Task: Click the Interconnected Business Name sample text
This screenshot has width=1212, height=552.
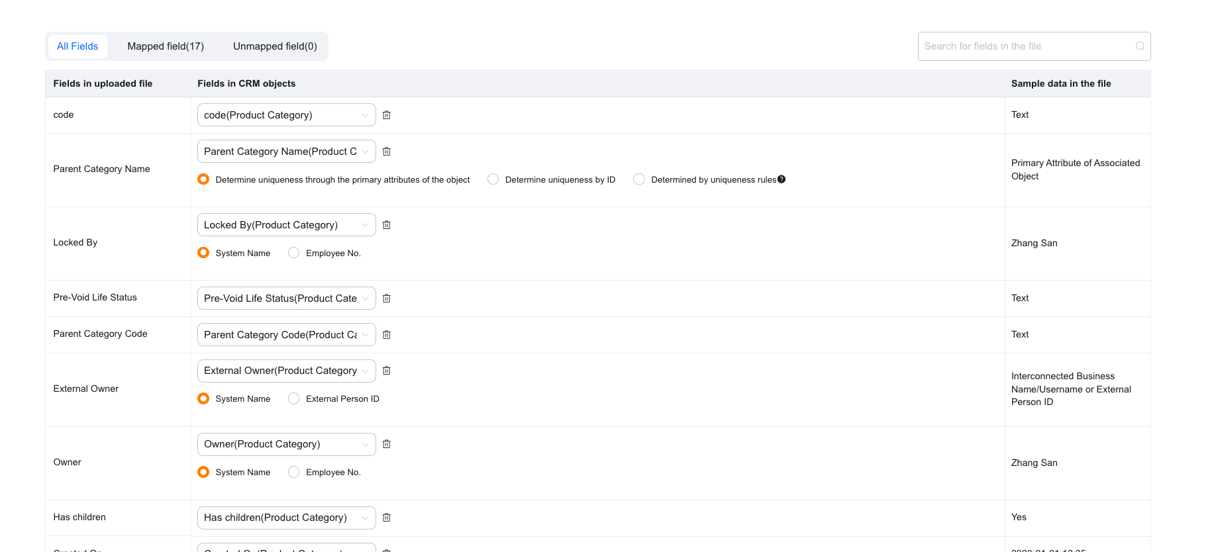Action: click(1071, 389)
